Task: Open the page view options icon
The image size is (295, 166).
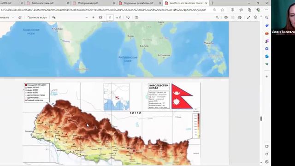Action: tap(136, 18)
